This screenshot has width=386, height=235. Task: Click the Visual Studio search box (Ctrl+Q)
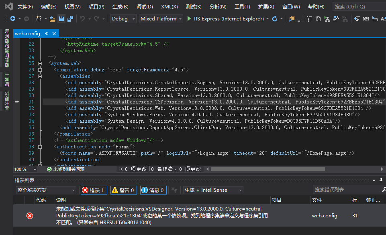[x=359, y=7]
